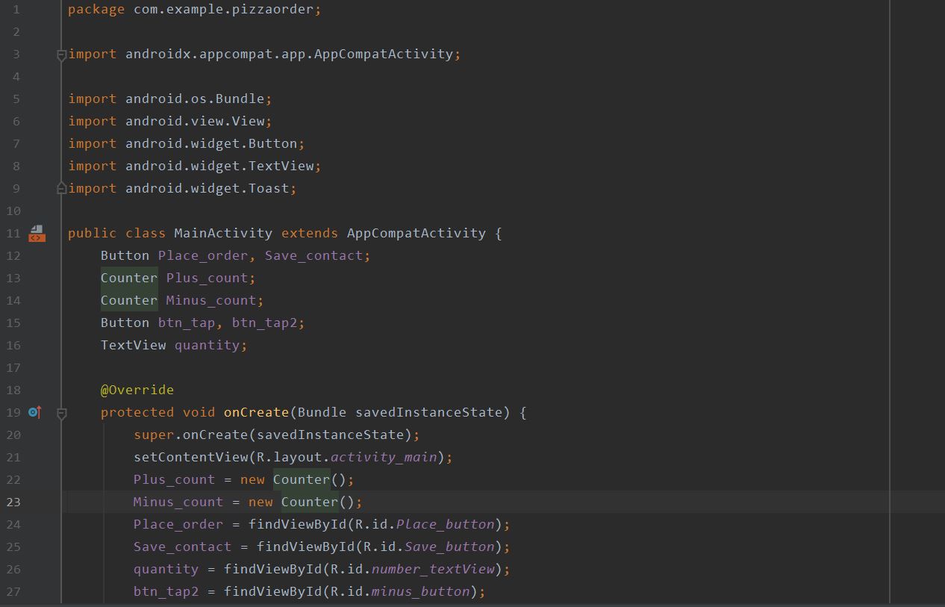Image resolution: width=945 pixels, height=607 pixels.
Task: Select the MainActivity class name
Action: coord(222,232)
